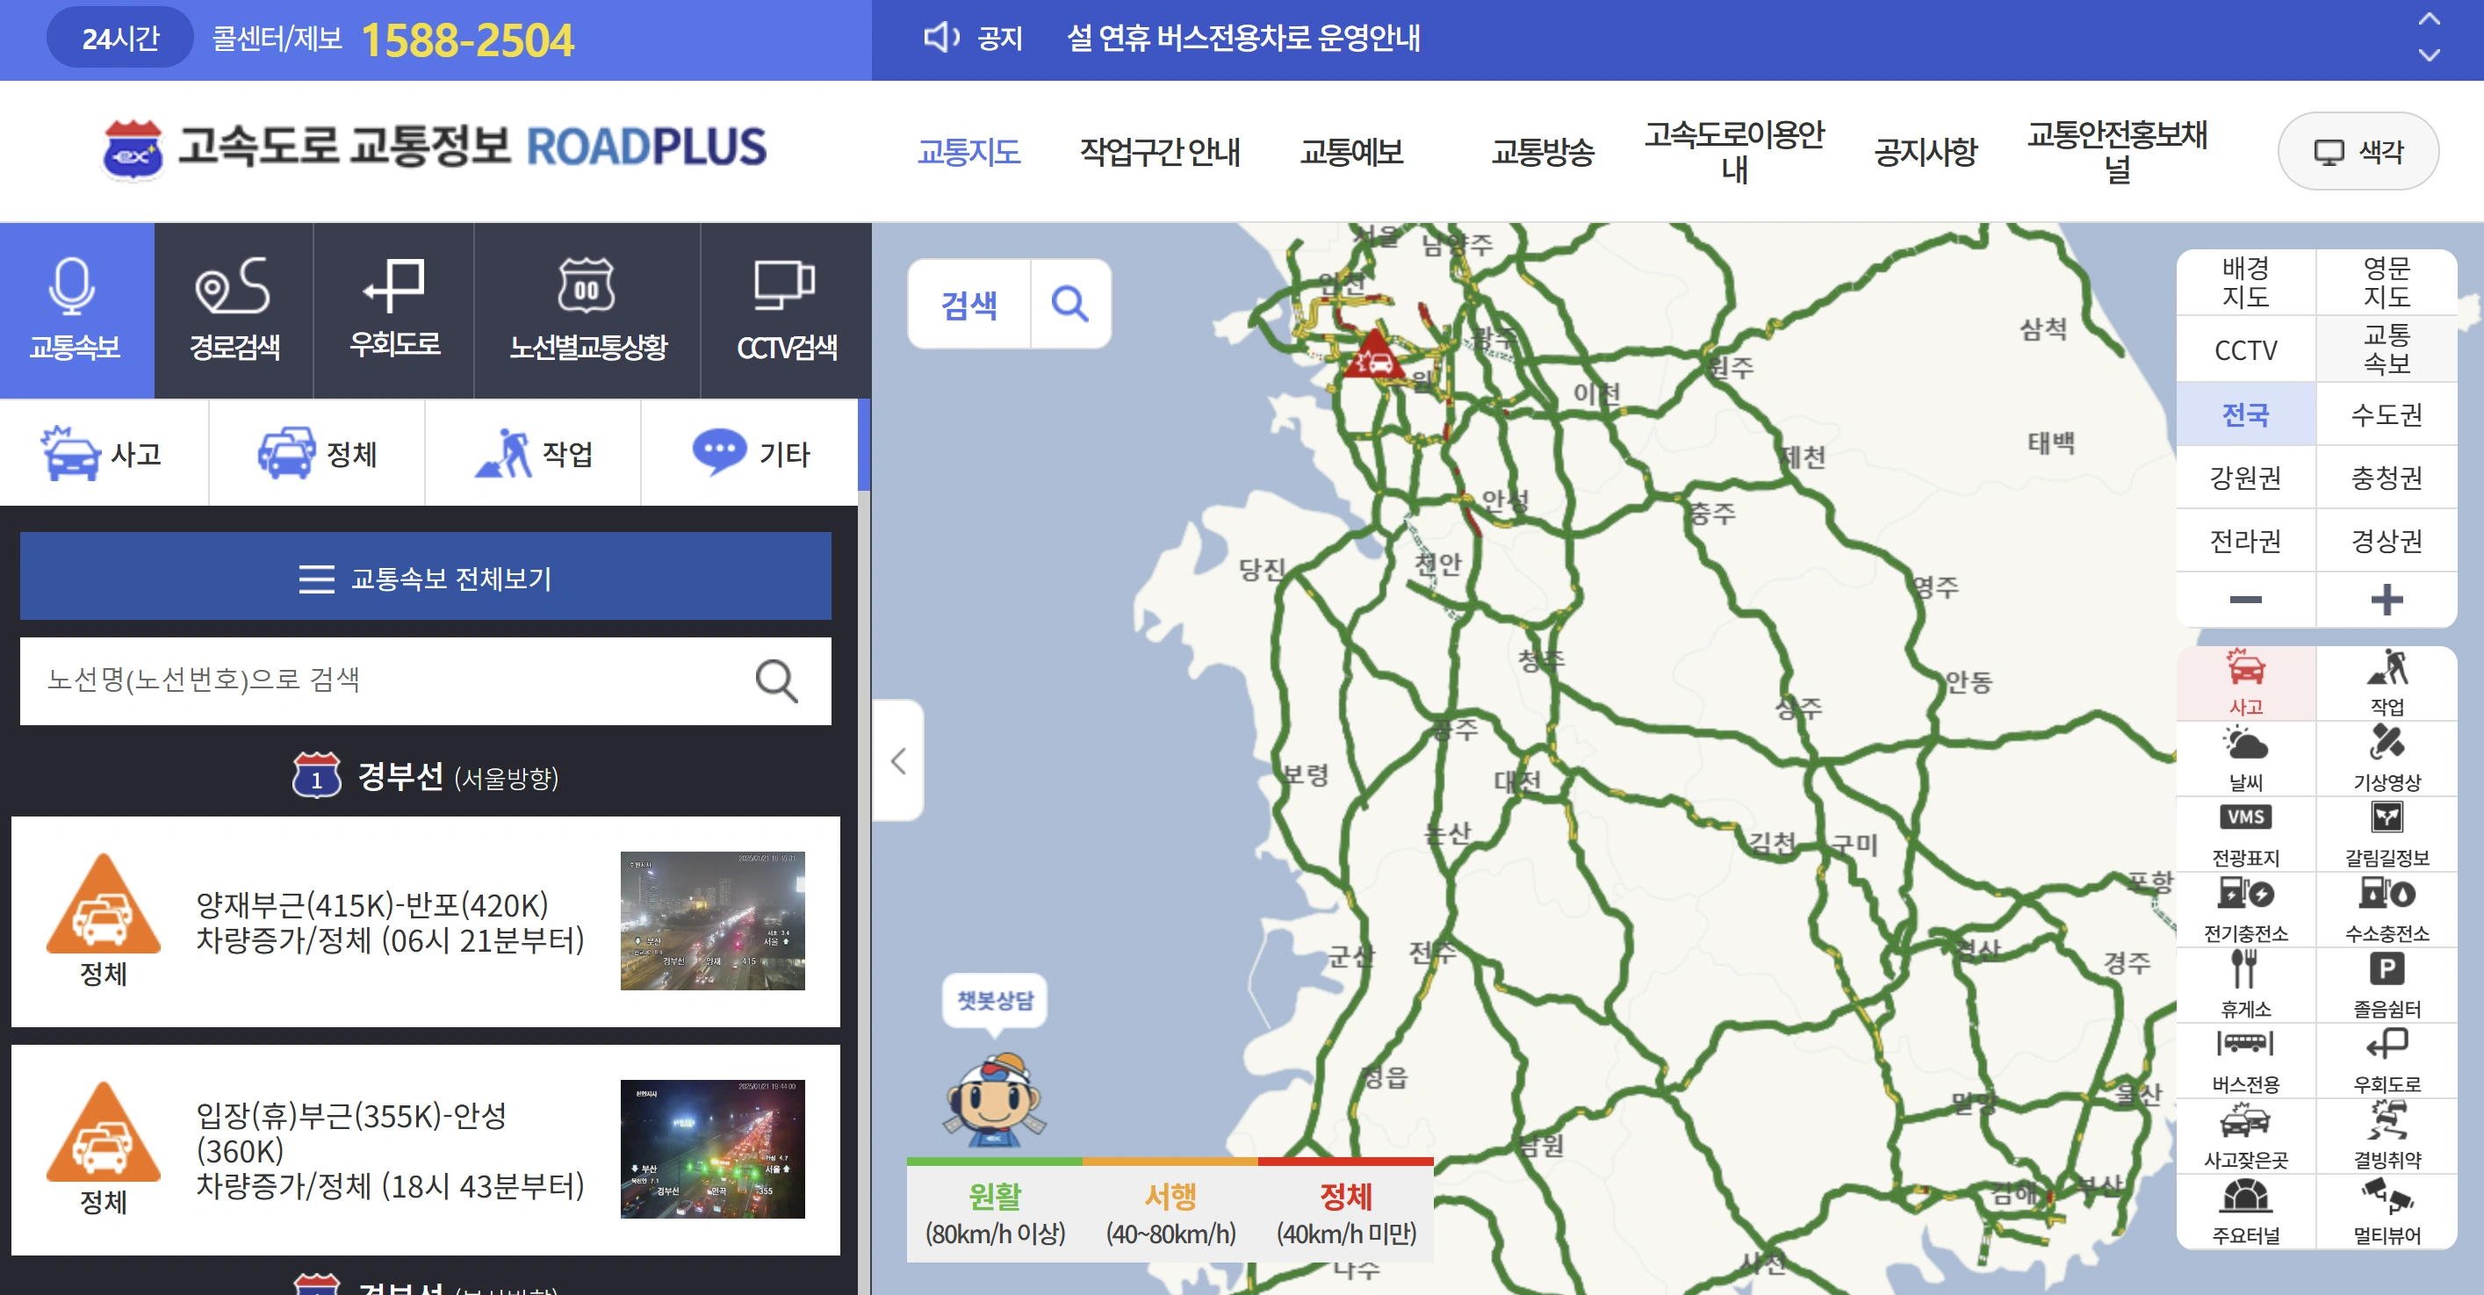Toggle the 갈림길정보 junction info icon

point(2387,834)
